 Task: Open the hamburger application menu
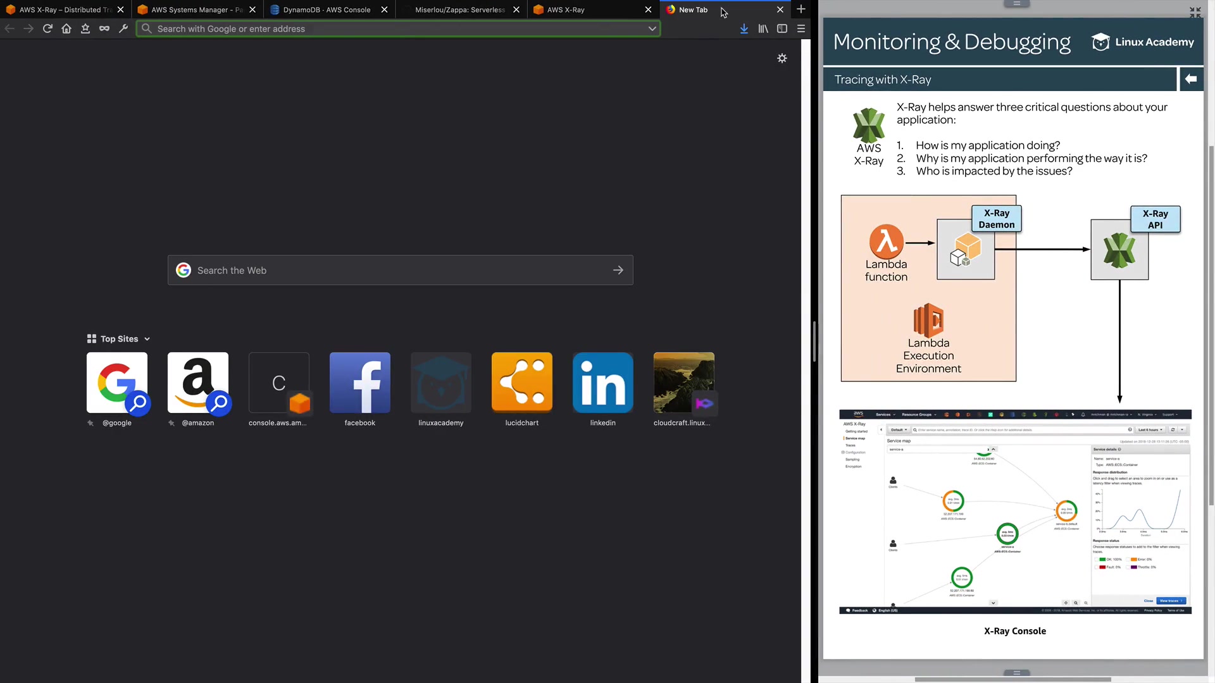click(x=801, y=28)
